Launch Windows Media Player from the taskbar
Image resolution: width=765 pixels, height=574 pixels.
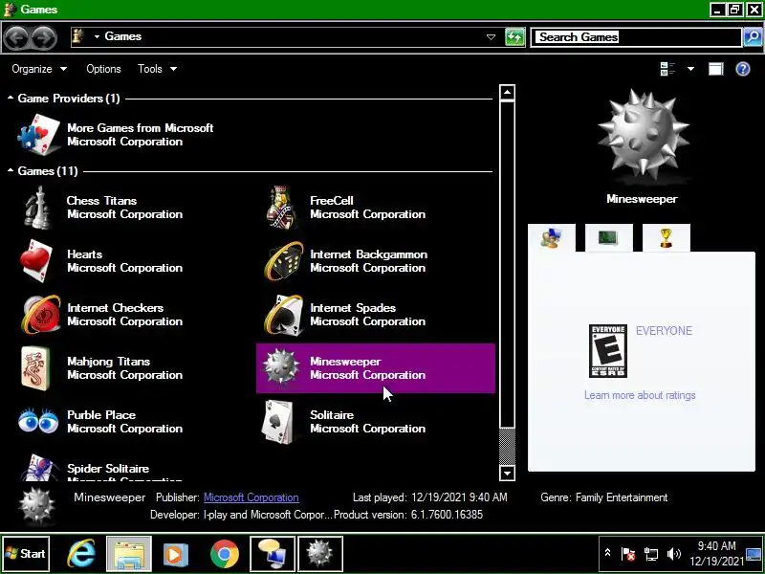176,554
